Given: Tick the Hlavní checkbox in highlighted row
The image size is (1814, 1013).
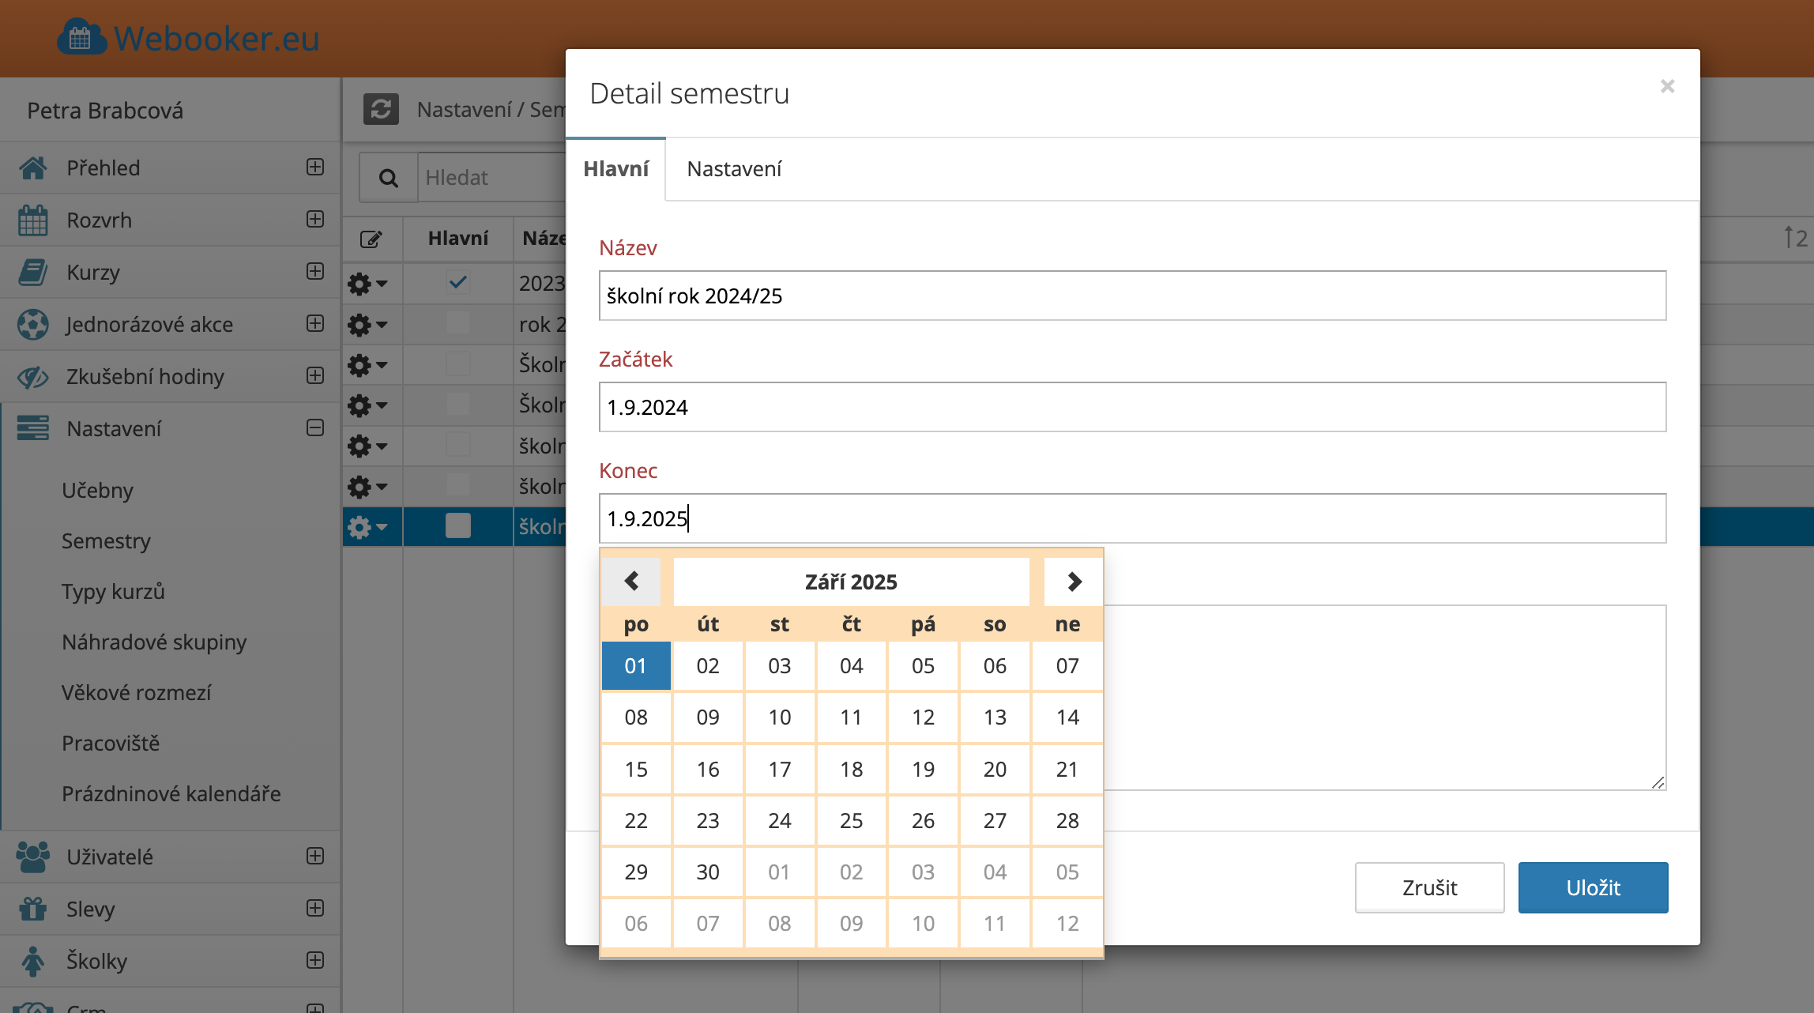Looking at the screenshot, I should click(457, 526).
